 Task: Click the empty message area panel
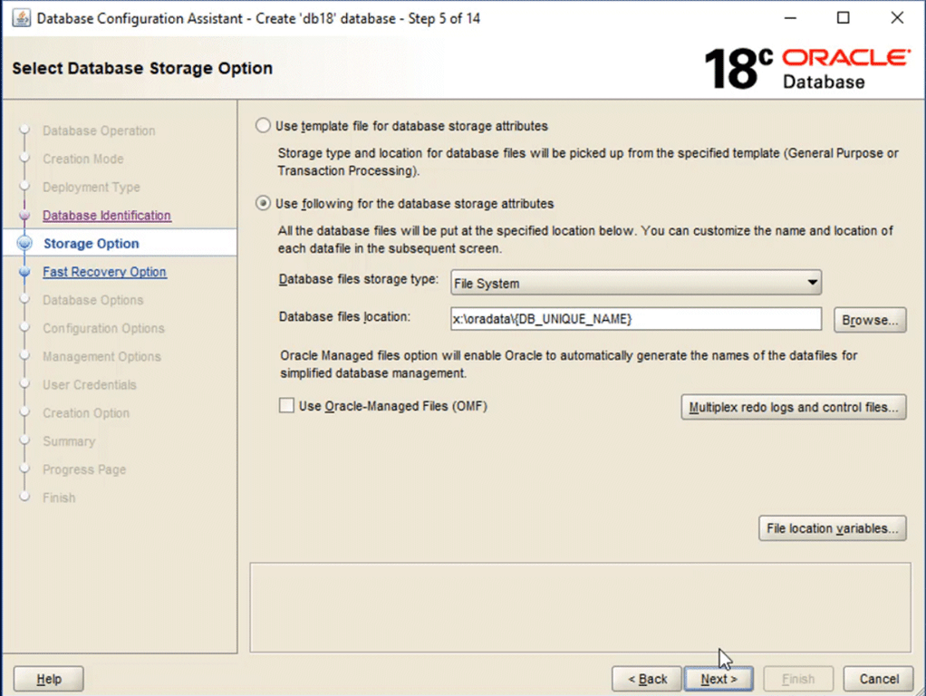pyautogui.click(x=581, y=607)
